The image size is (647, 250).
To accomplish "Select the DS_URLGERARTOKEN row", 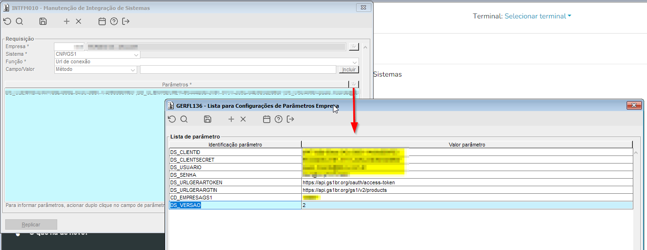I will [x=401, y=182].
